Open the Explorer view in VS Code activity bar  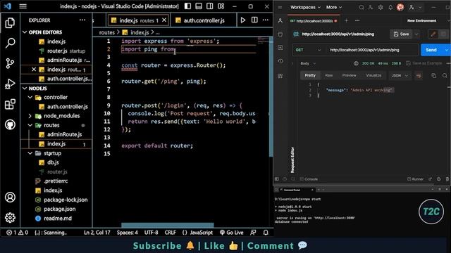10,23
